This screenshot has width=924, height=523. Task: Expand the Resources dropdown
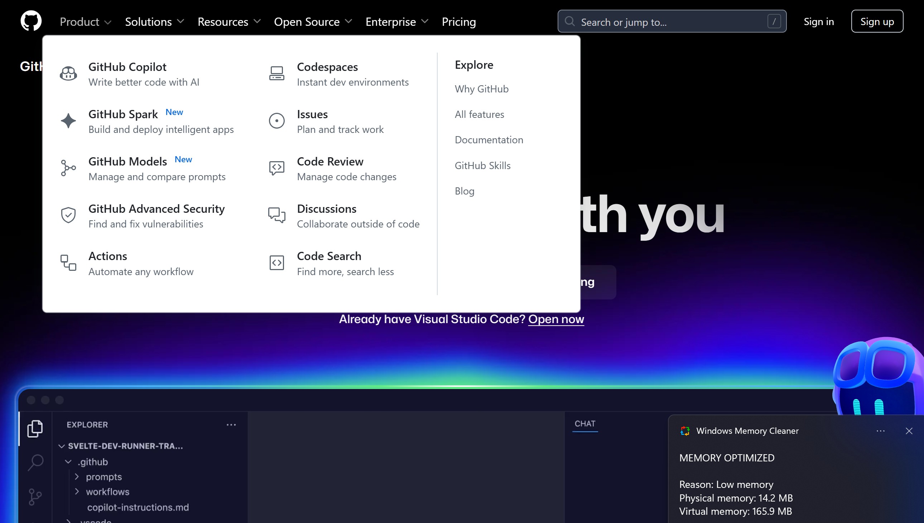click(229, 22)
